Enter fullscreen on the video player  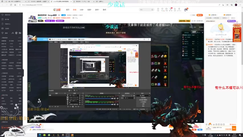(201, 121)
